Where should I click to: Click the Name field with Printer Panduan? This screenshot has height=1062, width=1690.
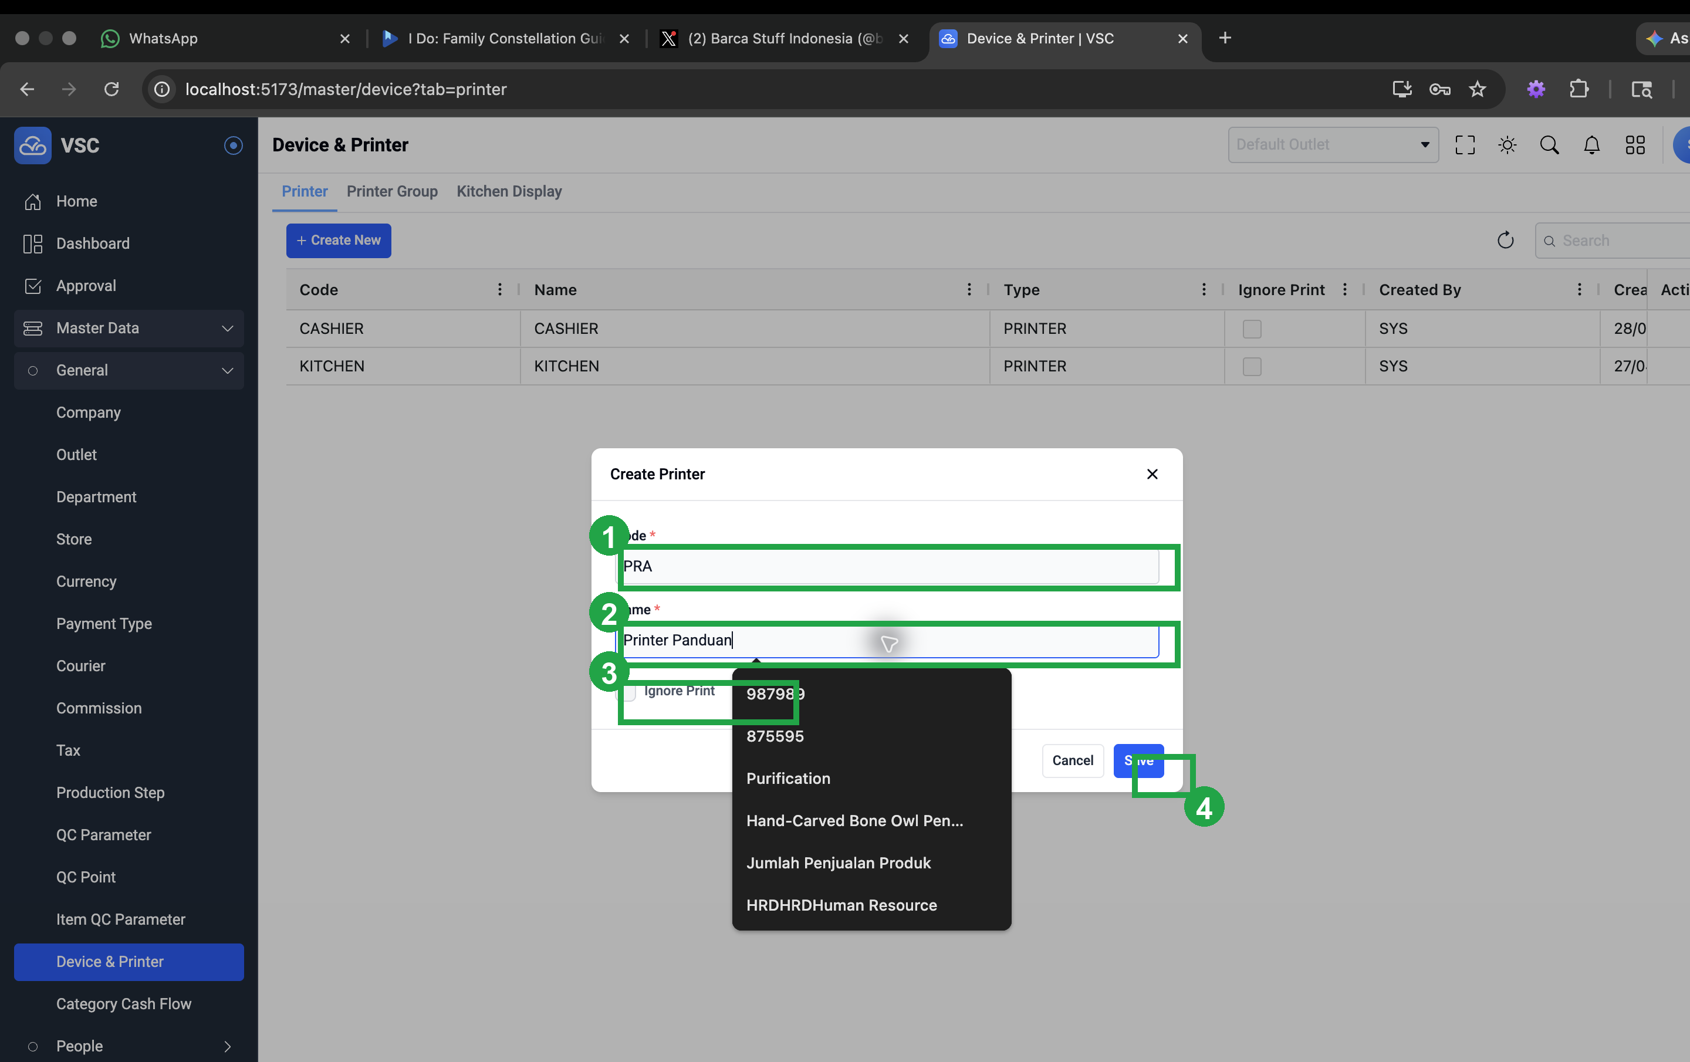888,640
